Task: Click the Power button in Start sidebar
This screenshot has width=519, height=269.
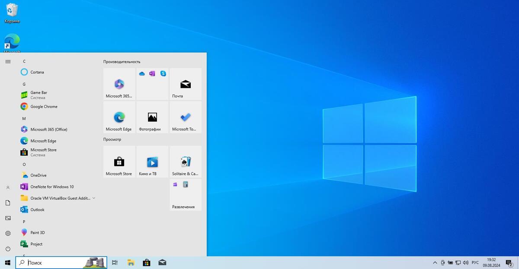Action: pyautogui.click(x=8, y=249)
